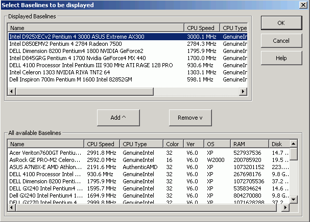Select DELL 4100 Pentium III 930 MHz displayed row
The image size is (310, 222).
coord(128,65)
